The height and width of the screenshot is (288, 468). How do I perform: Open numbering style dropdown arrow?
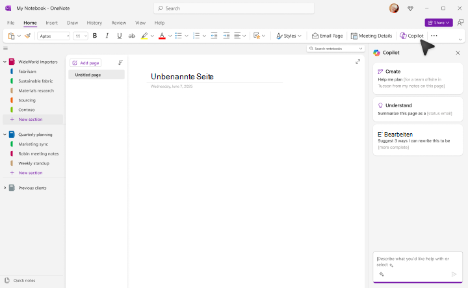tap(204, 36)
